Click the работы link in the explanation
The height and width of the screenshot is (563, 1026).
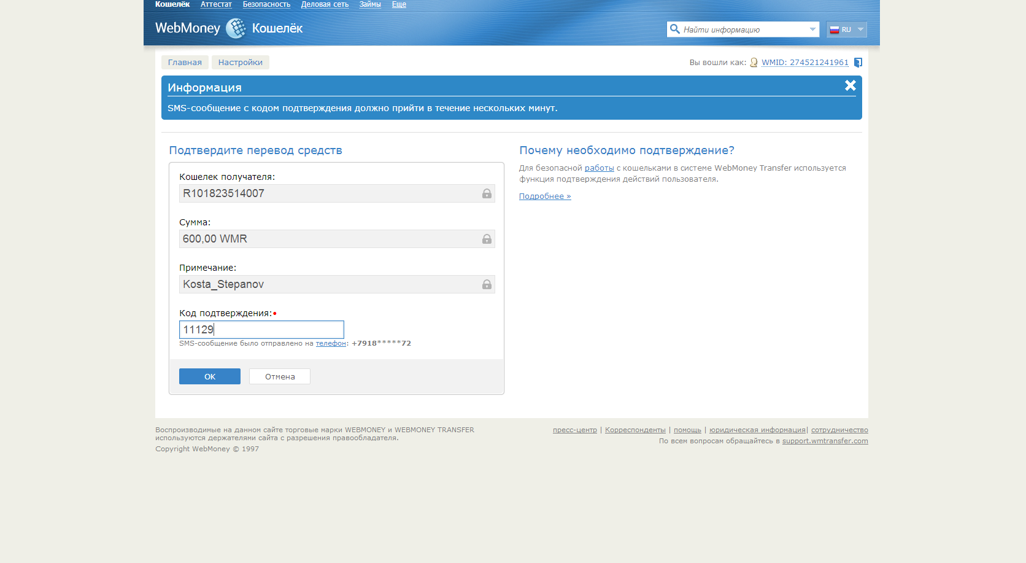[x=600, y=168]
